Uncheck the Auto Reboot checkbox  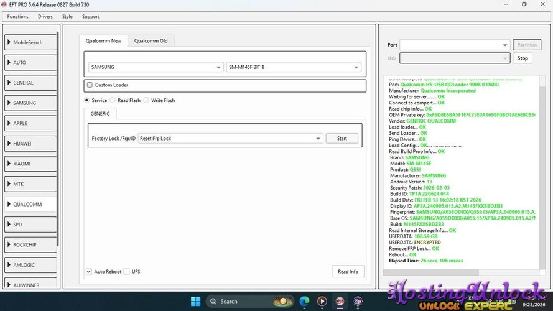tap(89, 272)
